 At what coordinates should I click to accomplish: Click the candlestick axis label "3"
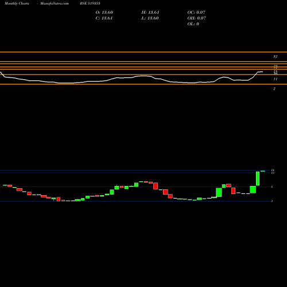point(272,201)
